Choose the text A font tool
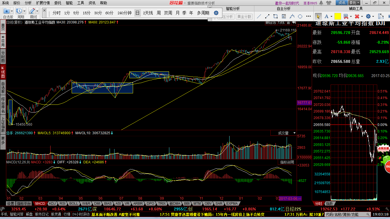 (326, 16)
